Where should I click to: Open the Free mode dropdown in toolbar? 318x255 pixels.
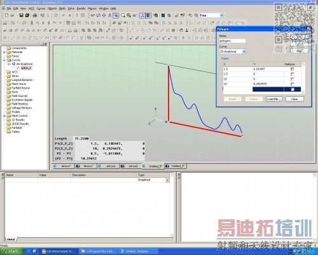pyautogui.click(x=221, y=15)
